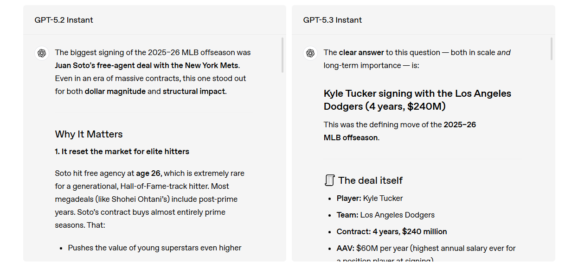Click the ChatGPT logo in GPT-5.3 response
Screen dimensions: 578x268
click(310, 53)
